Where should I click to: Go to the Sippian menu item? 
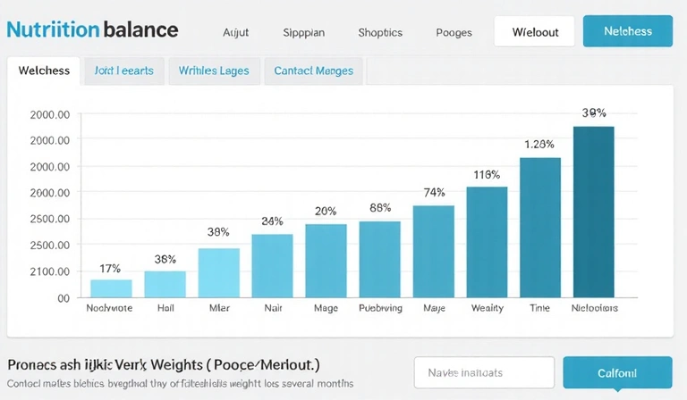[x=303, y=32]
